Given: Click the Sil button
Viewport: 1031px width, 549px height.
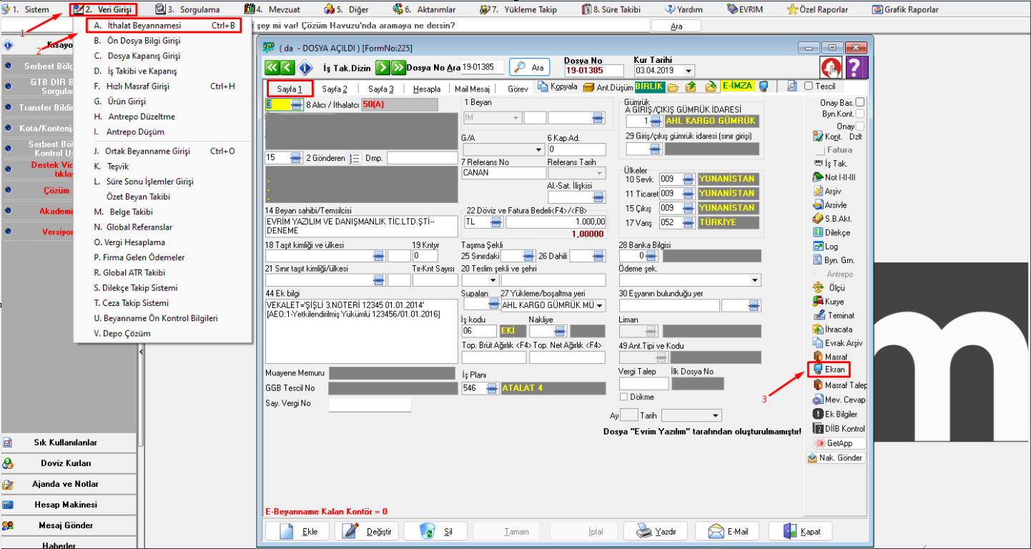Looking at the screenshot, I should pyautogui.click(x=436, y=531).
